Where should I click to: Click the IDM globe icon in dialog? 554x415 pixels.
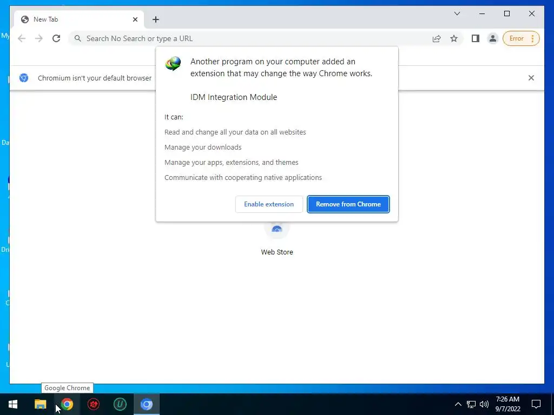(173, 64)
